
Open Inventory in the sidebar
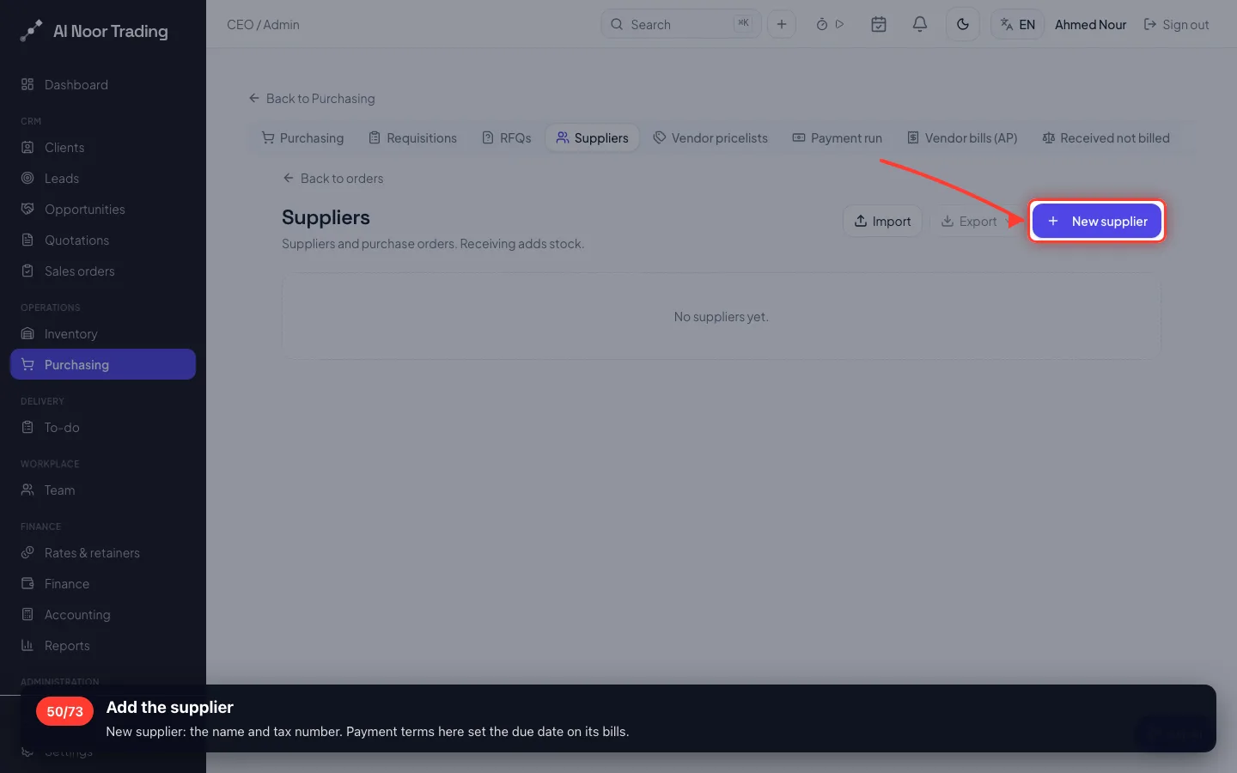coord(103,334)
